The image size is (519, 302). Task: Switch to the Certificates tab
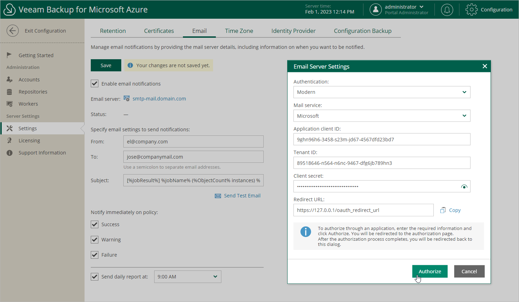159,31
